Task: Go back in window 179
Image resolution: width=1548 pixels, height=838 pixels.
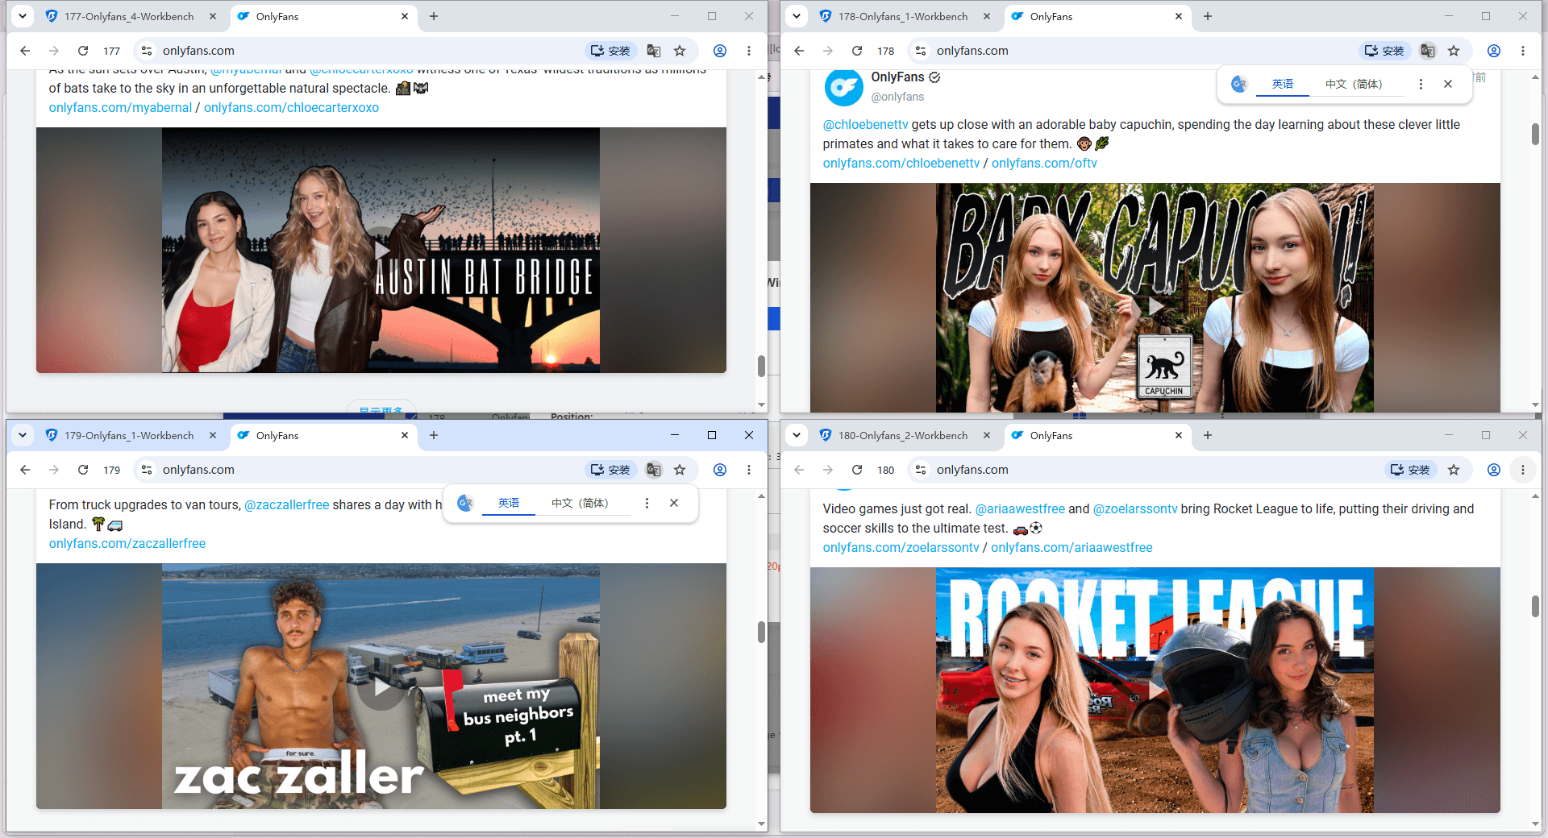Action: [x=25, y=470]
